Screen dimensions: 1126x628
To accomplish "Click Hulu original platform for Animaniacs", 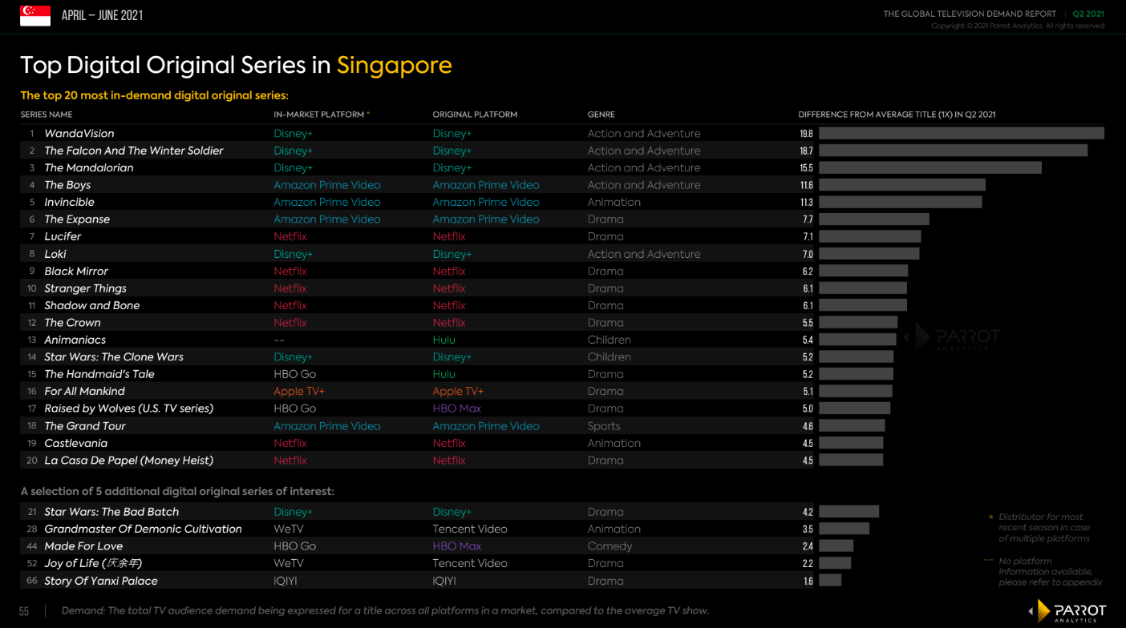I will coord(444,340).
